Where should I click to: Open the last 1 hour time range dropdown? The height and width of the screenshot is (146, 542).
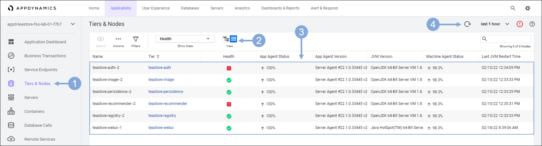(495, 24)
